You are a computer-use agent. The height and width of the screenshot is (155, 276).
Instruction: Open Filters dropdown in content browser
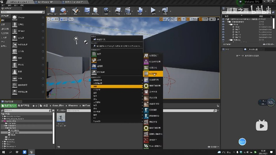61,110
